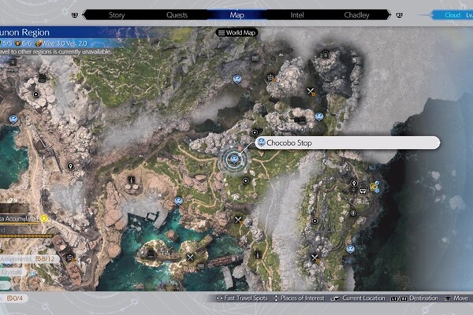This screenshot has height=315, width=473.
Task: Select the location pin near the yellow quest marker
Action: pos(354,183)
